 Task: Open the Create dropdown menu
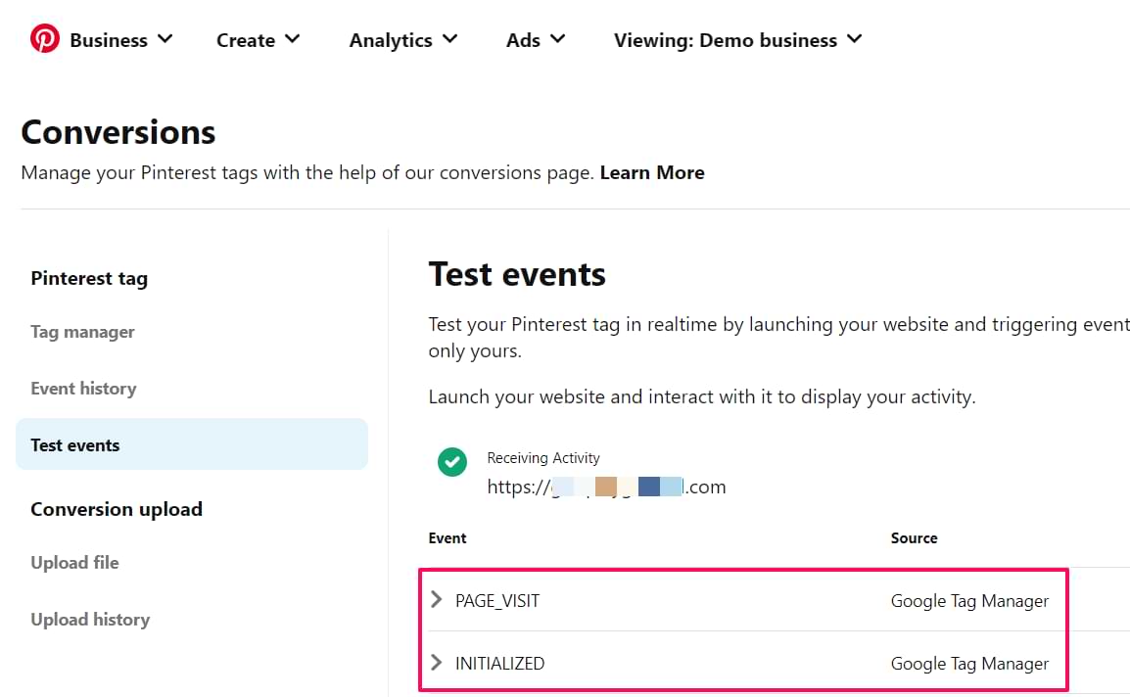[x=258, y=39]
